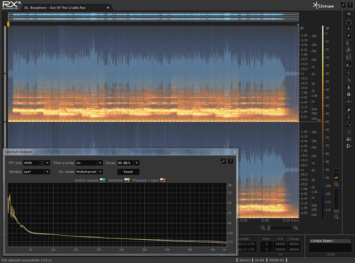
Task: Close the Spectrum Analyzer window
Action: coord(234,152)
